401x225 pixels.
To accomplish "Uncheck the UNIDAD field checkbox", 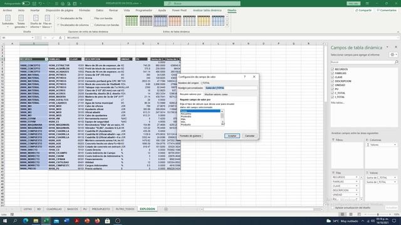I will pyautogui.click(x=333, y=85).
